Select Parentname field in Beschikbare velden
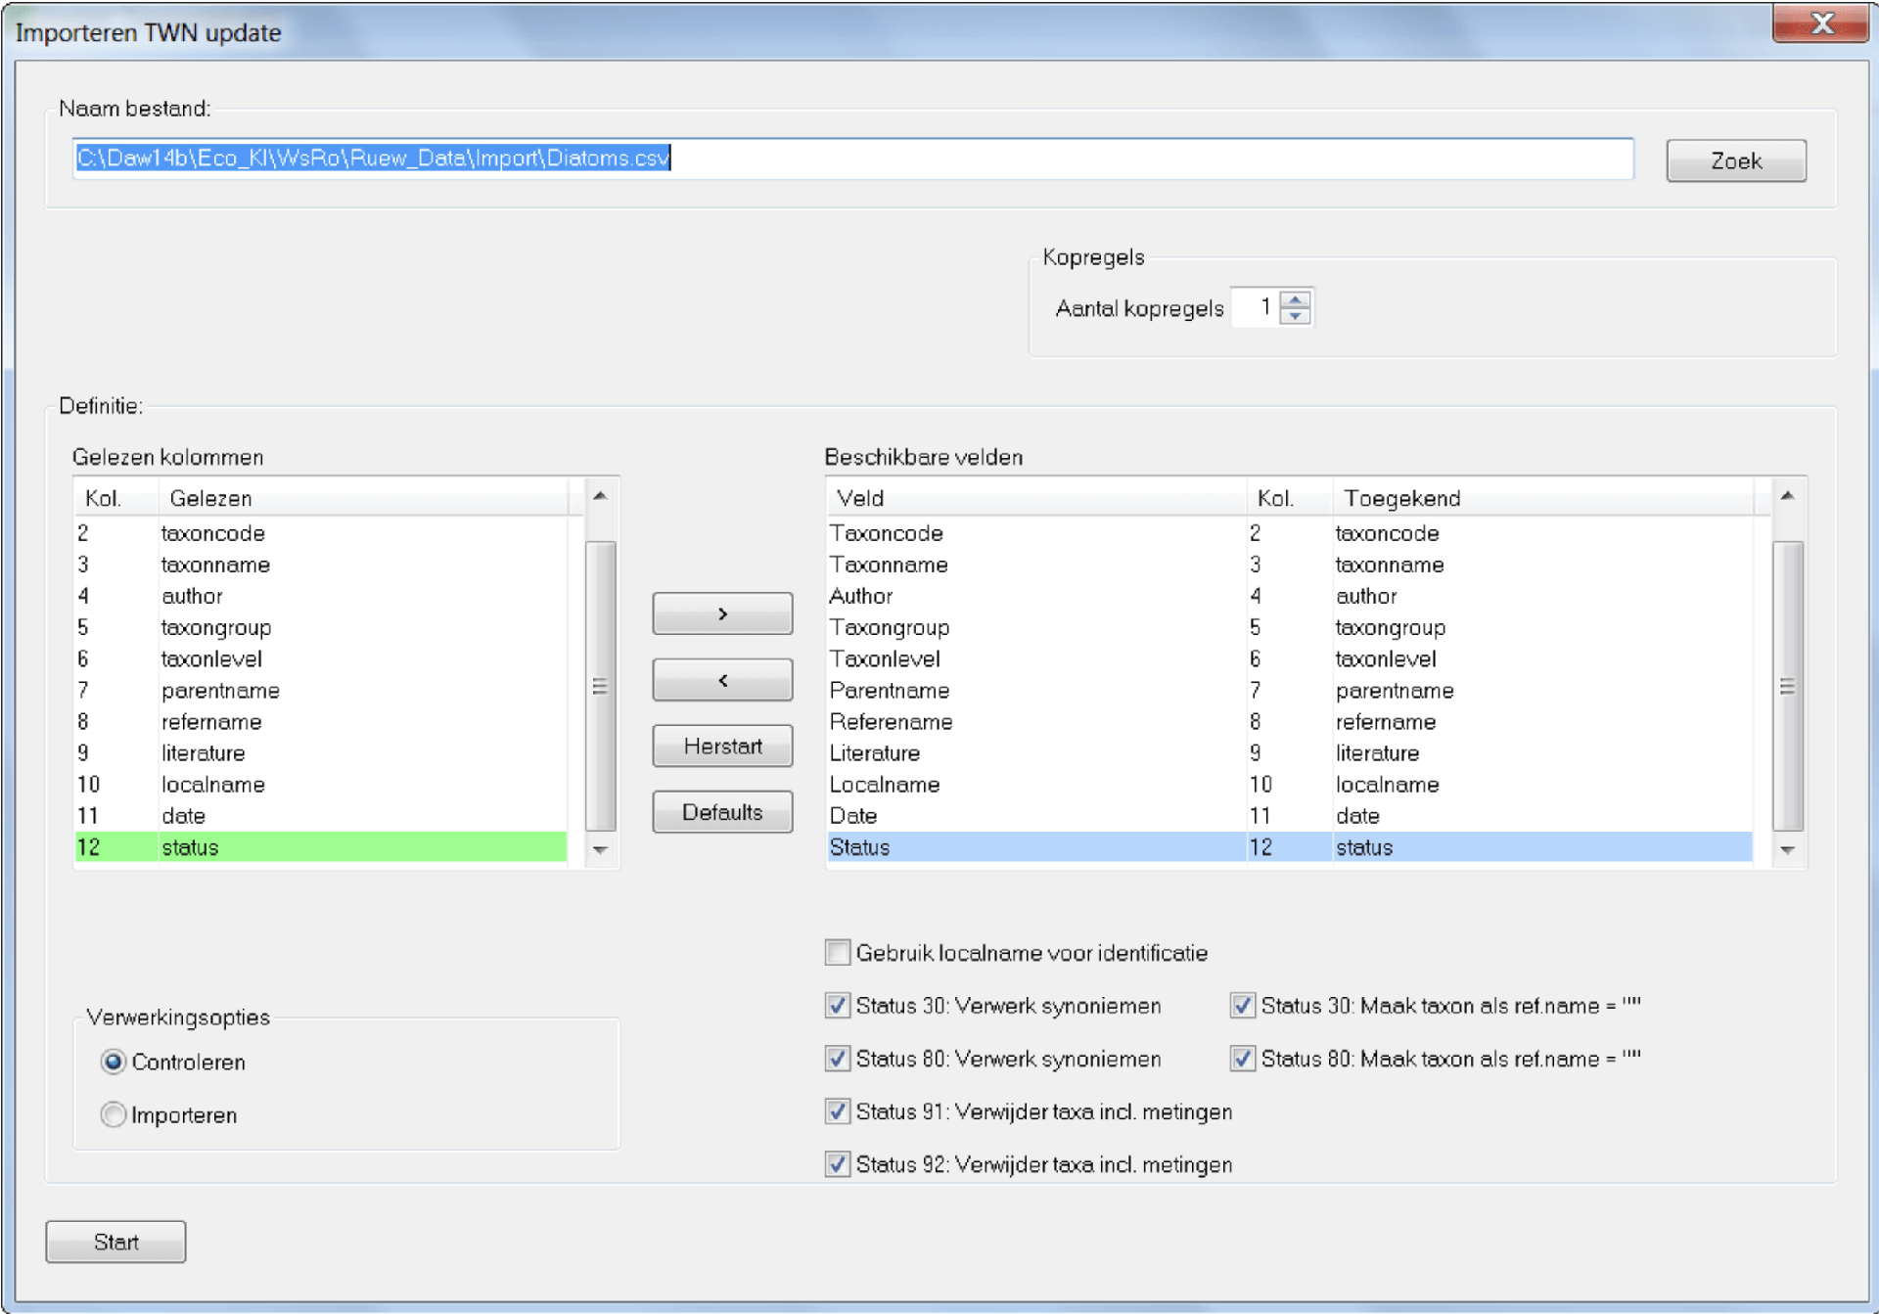1879x1314 pixels. [x=1290, y=690]
